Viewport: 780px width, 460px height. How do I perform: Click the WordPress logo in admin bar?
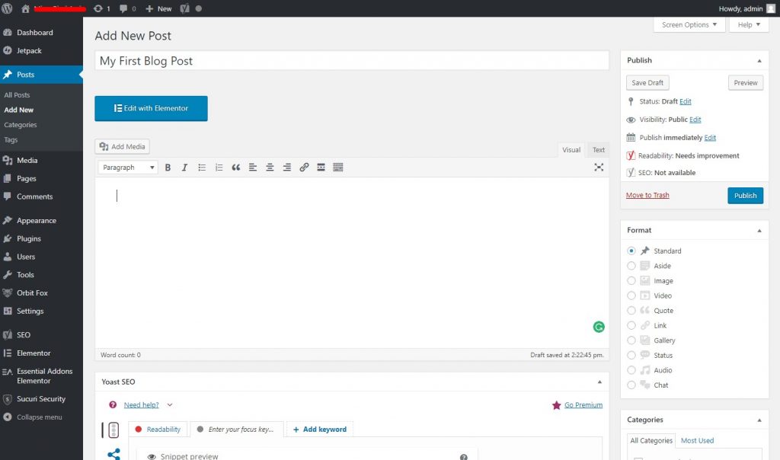coord(7,8)
